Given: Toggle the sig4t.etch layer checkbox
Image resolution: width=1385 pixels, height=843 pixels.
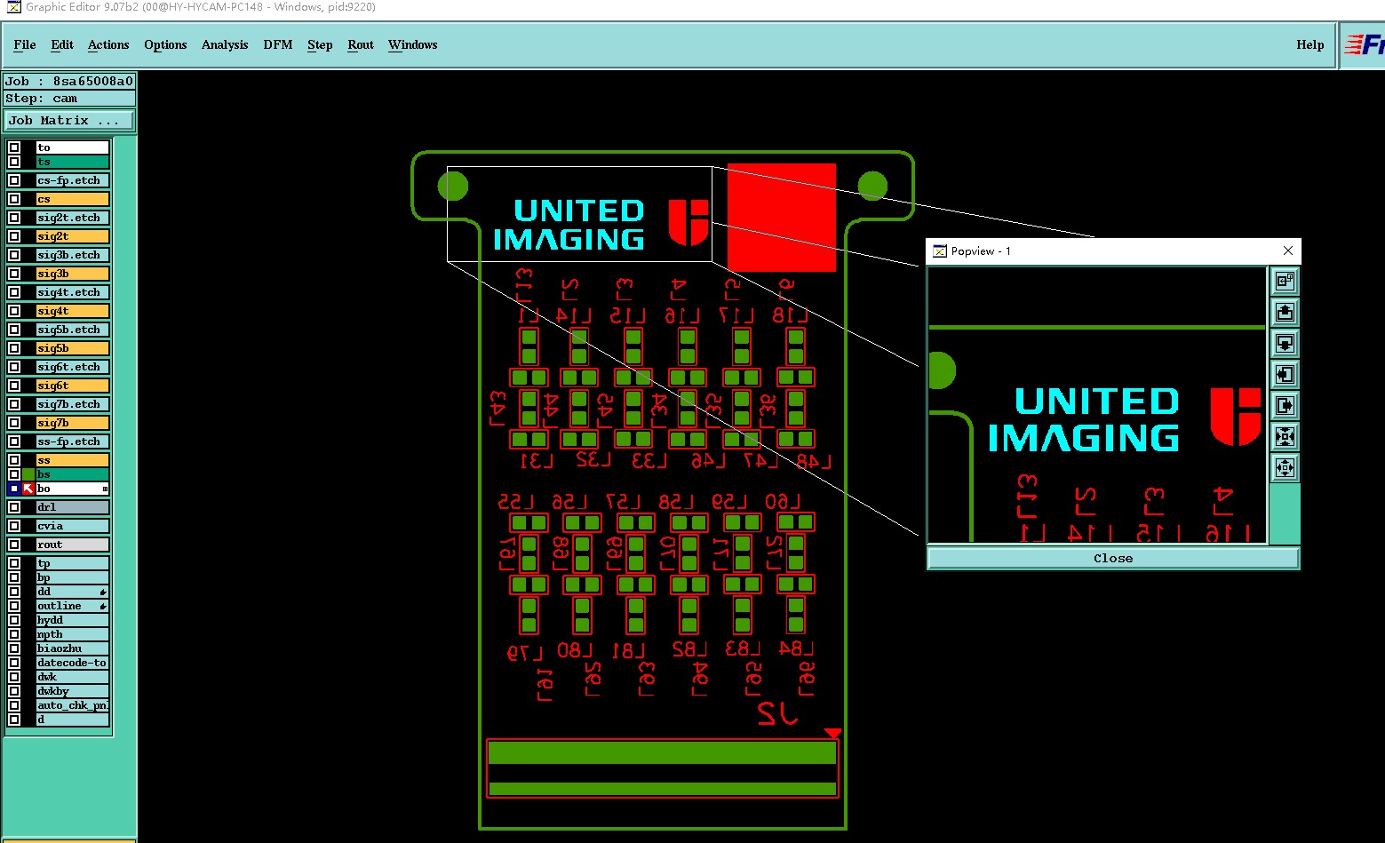Looking at the screenshot, I should tap(14, 292).
